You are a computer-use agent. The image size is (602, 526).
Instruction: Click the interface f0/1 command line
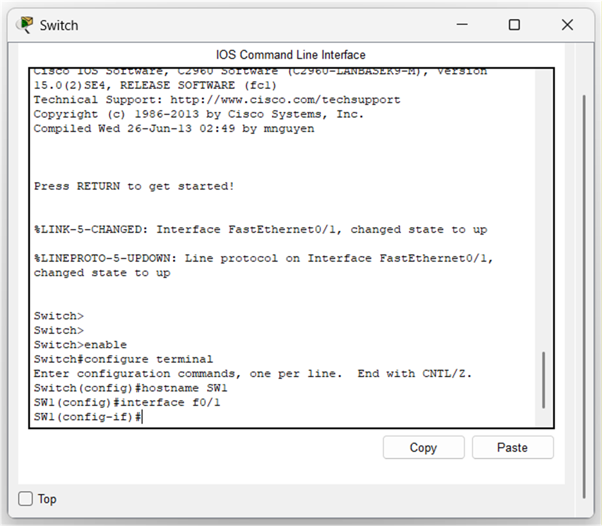[127, 402]
